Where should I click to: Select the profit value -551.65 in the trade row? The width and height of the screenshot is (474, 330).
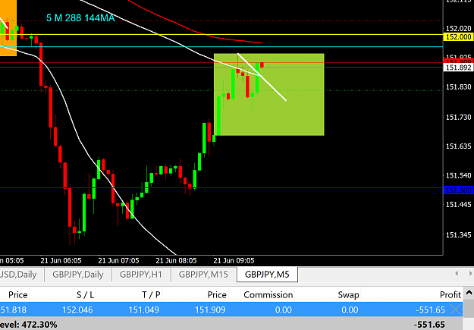click(430, 310)
